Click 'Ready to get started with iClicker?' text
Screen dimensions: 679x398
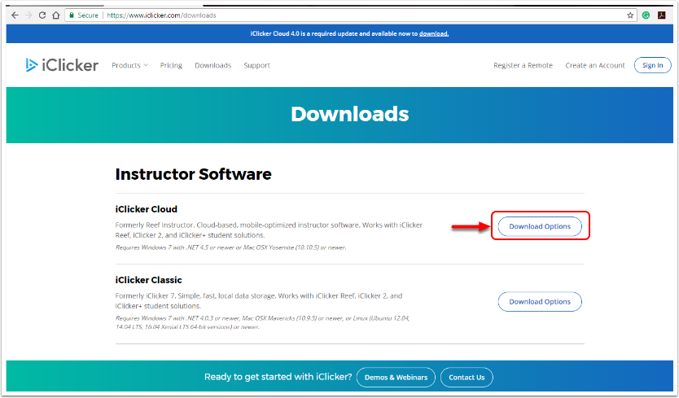[x=278, y=377]
